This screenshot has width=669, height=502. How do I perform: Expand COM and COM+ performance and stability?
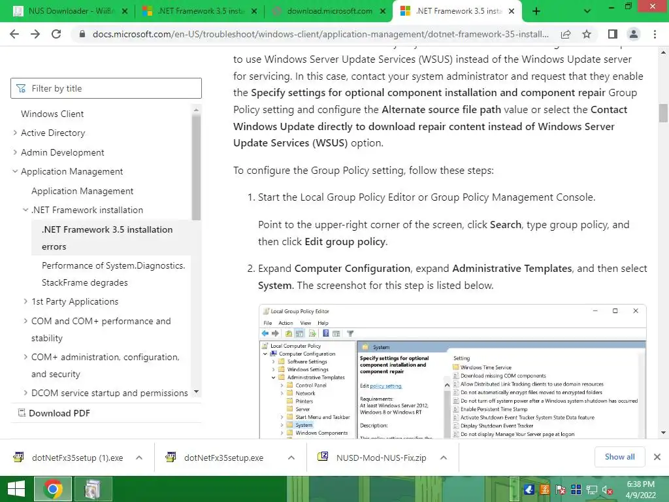coord(25,320)
